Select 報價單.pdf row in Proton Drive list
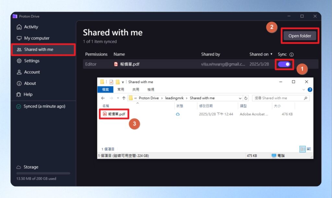Image resolution: width=332 pixels, height=198 pixels. (200, 64)
